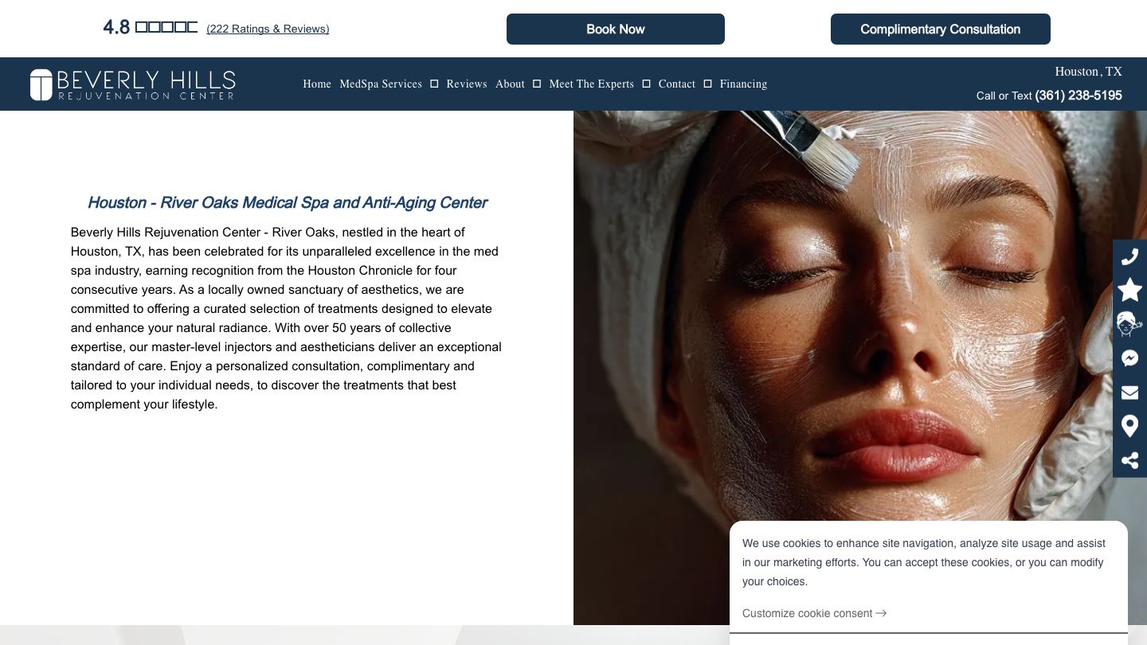
Task: Open Messenger chat from the sidebar
Action: tap(1129, 358)
